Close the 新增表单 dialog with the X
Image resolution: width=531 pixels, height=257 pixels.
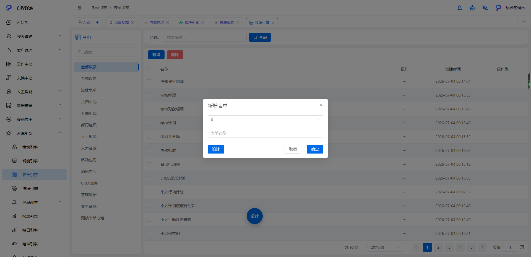coord(321,105)
